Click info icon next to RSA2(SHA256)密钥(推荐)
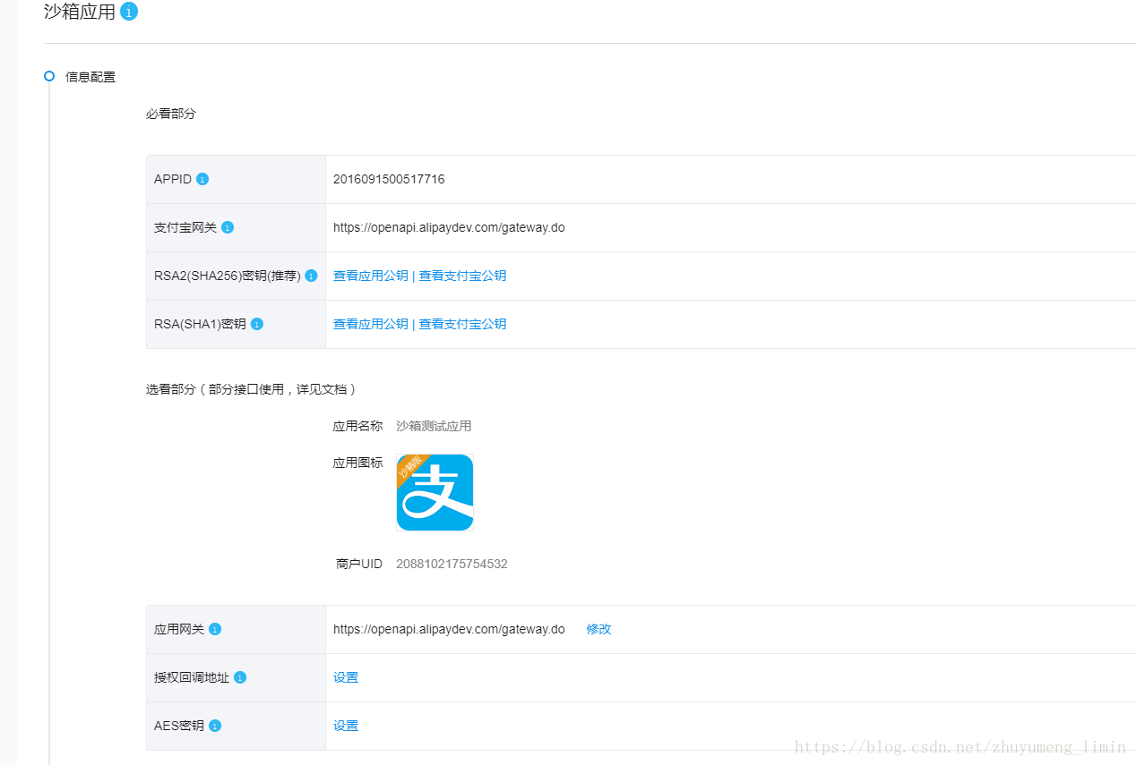Screen dimensions: 1136x765 coord(311,276)
